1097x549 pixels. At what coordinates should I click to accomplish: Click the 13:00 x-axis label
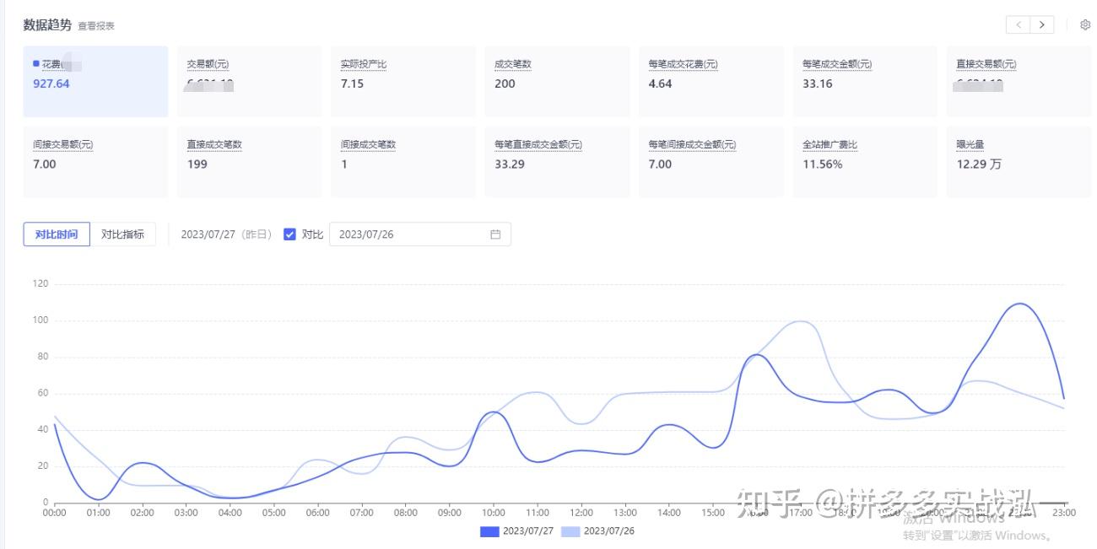pyautogui.click(x=625, y=513)
